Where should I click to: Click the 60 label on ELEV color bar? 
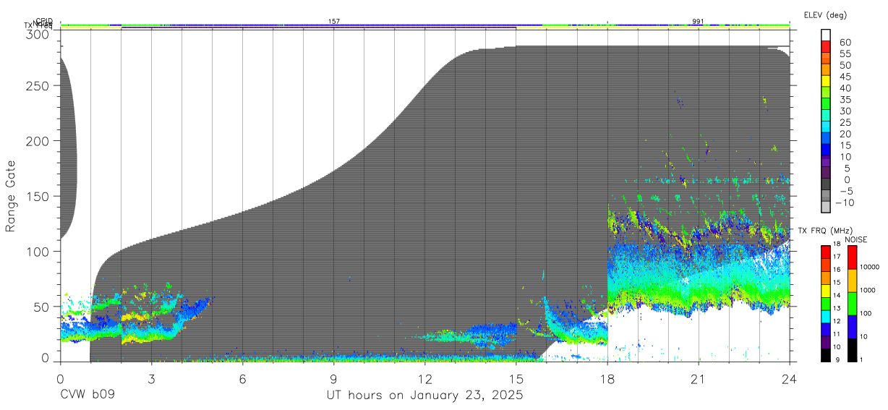tap(845, 43)
